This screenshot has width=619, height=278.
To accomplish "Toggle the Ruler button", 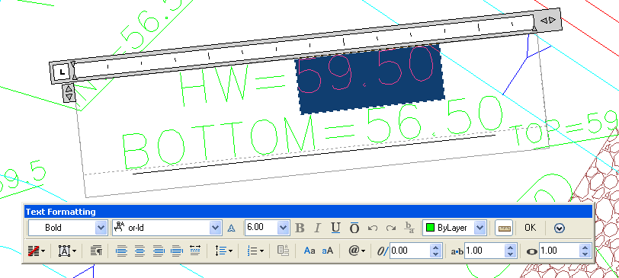I will (x=504, y=228).
